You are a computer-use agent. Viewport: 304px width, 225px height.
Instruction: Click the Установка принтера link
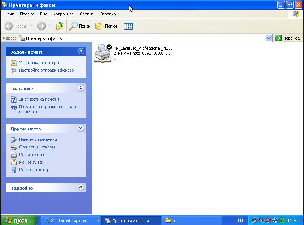click(x=39, y=63)
